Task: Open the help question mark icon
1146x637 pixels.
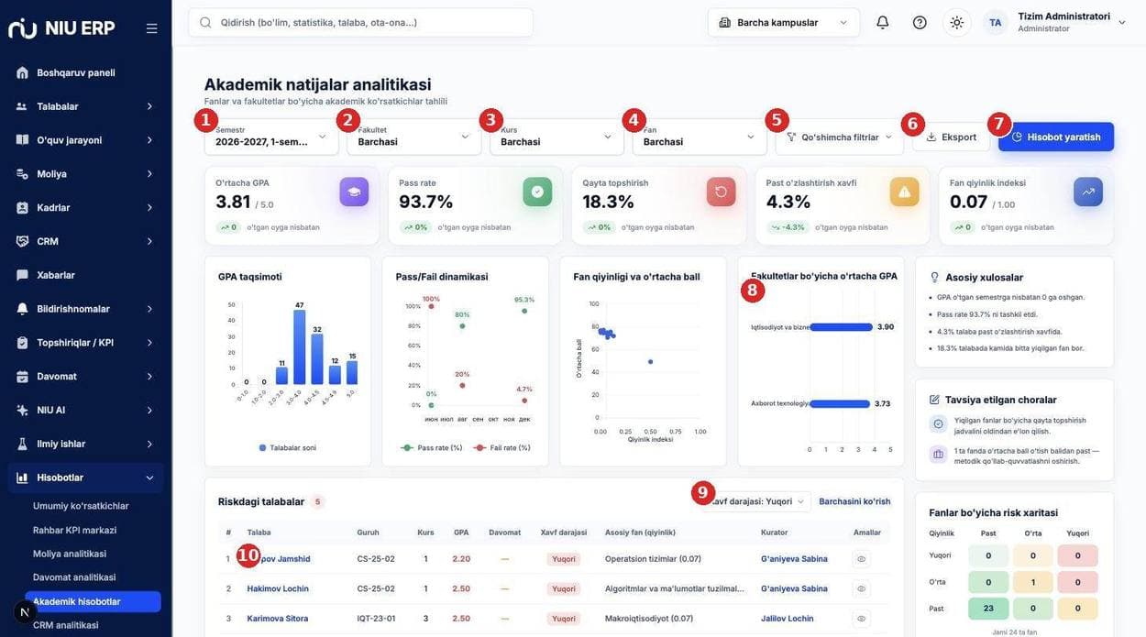Action: pos(920,22)
